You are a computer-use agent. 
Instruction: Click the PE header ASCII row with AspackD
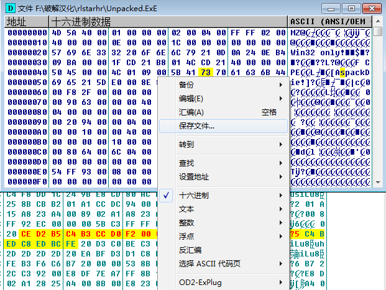tap(330, 72)
